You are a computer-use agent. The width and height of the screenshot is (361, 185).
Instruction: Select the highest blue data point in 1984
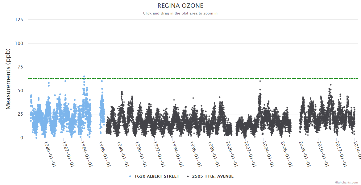click(84, 76)
